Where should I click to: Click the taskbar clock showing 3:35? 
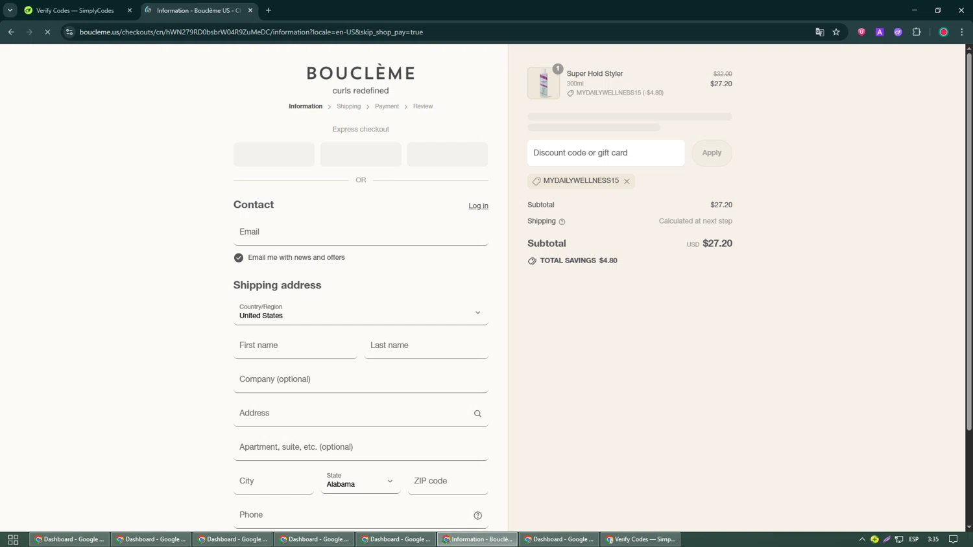click(x=933, y=539)
